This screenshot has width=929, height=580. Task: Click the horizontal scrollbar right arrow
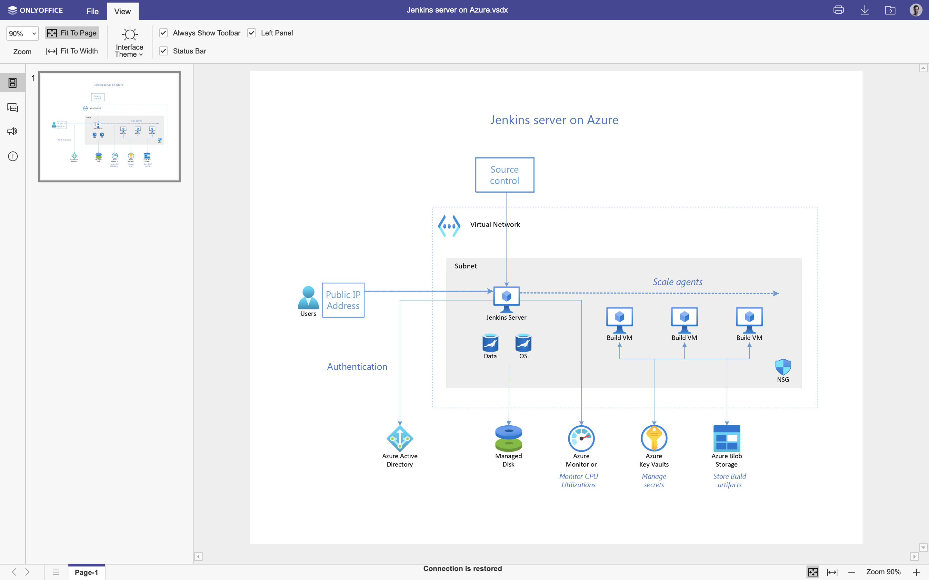(x=914, y=556)
